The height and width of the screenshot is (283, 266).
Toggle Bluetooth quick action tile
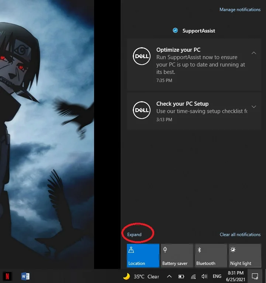211,255
